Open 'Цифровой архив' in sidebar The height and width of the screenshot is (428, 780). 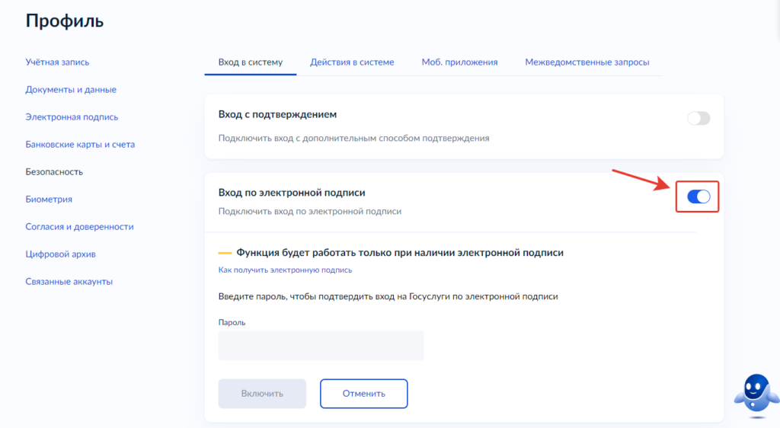point(60,254)
